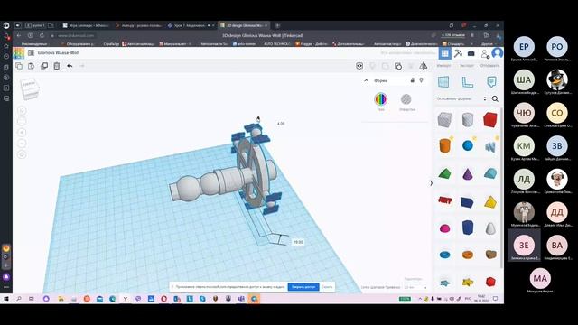Select the Solid rainbow color swatch

[380, 98]
